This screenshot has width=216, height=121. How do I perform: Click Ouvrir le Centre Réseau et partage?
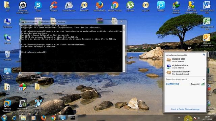coord(185,109)
